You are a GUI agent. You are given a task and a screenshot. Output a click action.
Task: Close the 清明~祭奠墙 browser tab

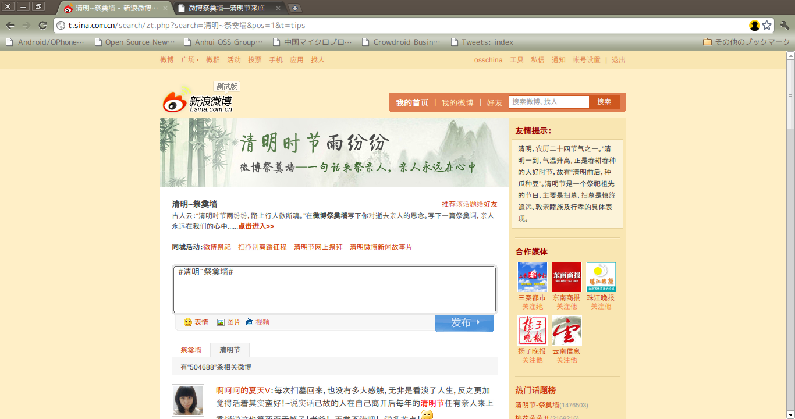point(165,8)
